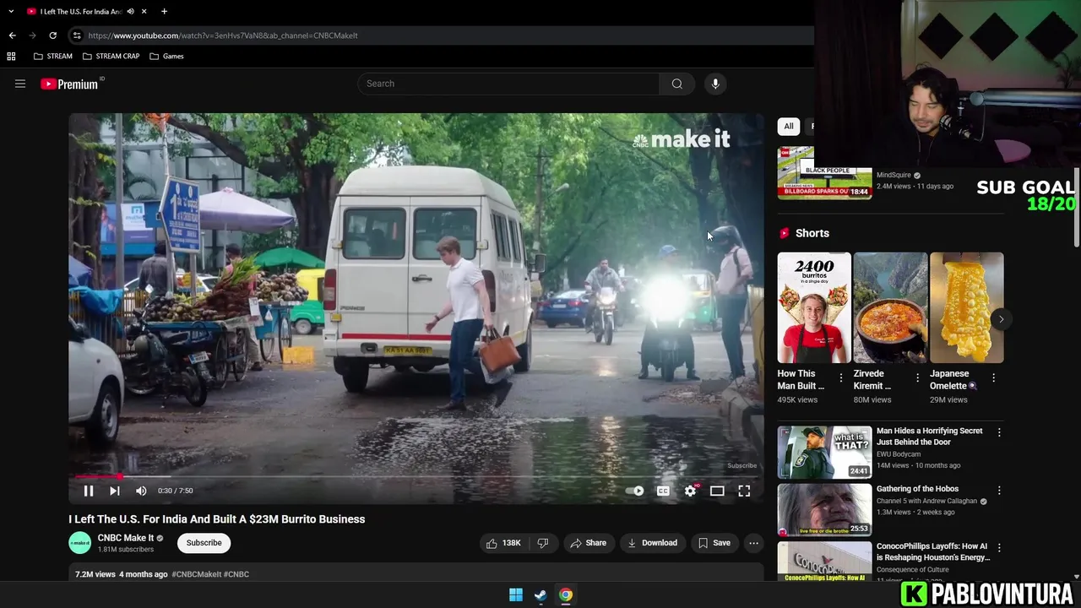
Task: Open the How This Man Built short
Action: click(814, 308)
